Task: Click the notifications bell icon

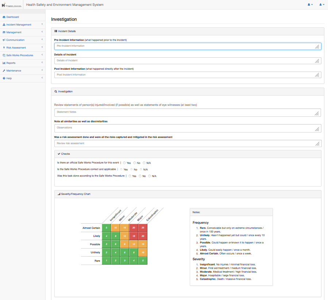Action: click(x=310, y=5)
